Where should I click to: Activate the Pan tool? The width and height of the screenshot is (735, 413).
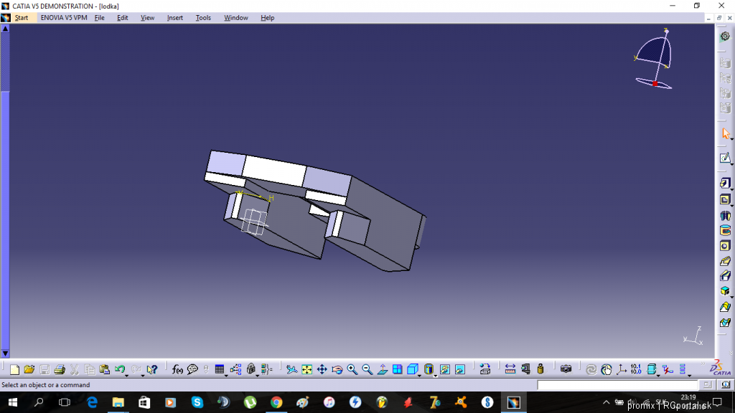322,369
